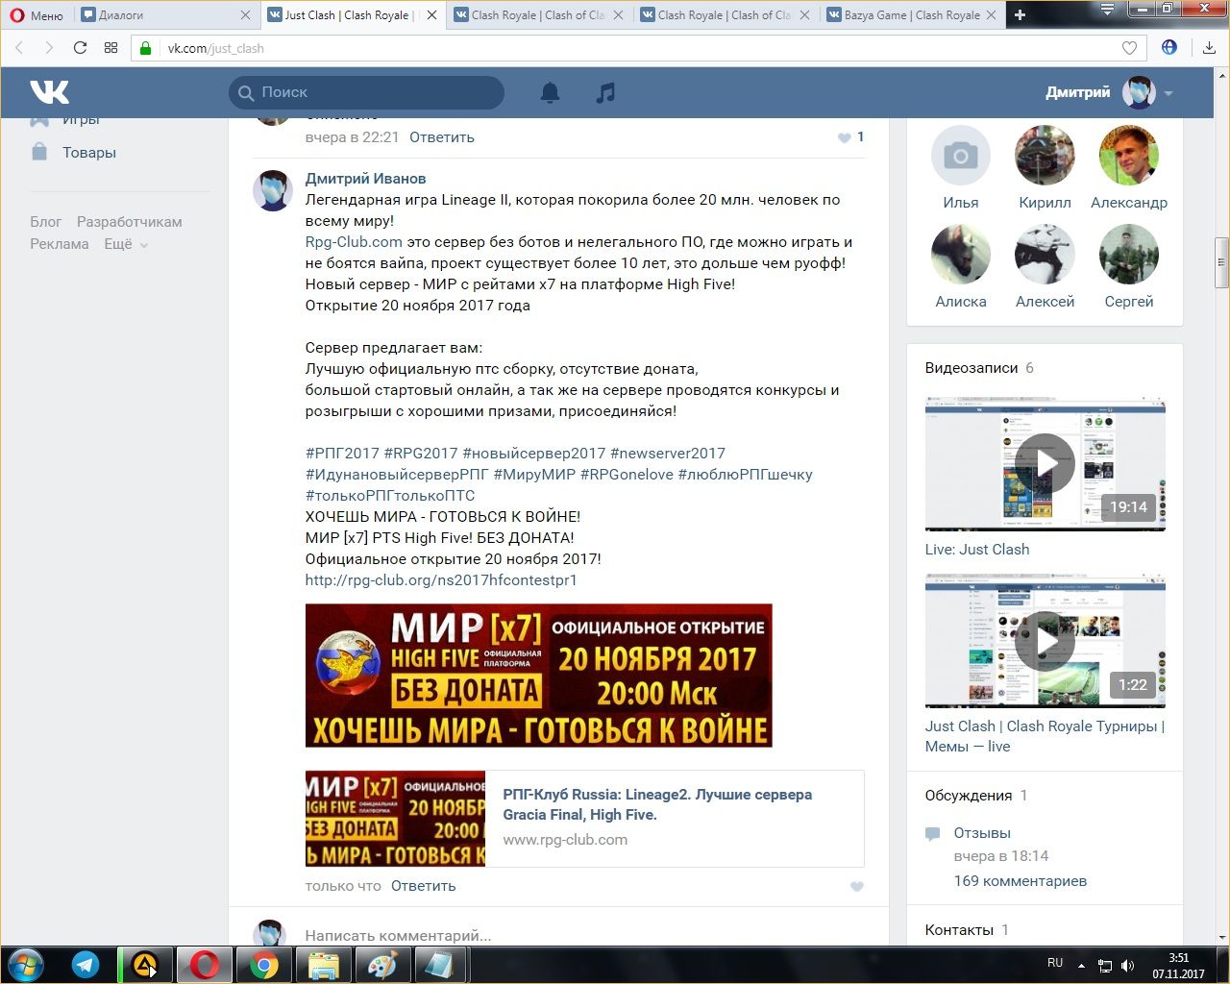Close the Диалоги tab
The height and width of the screenshot is (984, 1230).
245,15
